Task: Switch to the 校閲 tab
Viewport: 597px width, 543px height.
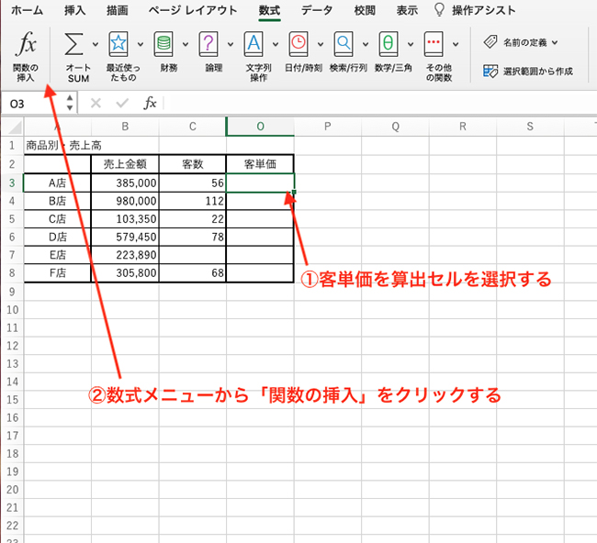Action: (x=365, y=10)
